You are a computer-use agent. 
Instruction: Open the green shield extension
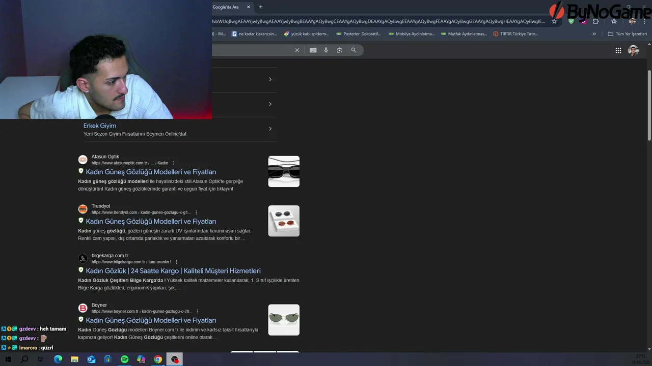[571, 21]
